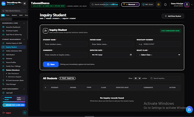194x117 pixels.
Task: Open Class Manager
Action: [x=11, y=84]
